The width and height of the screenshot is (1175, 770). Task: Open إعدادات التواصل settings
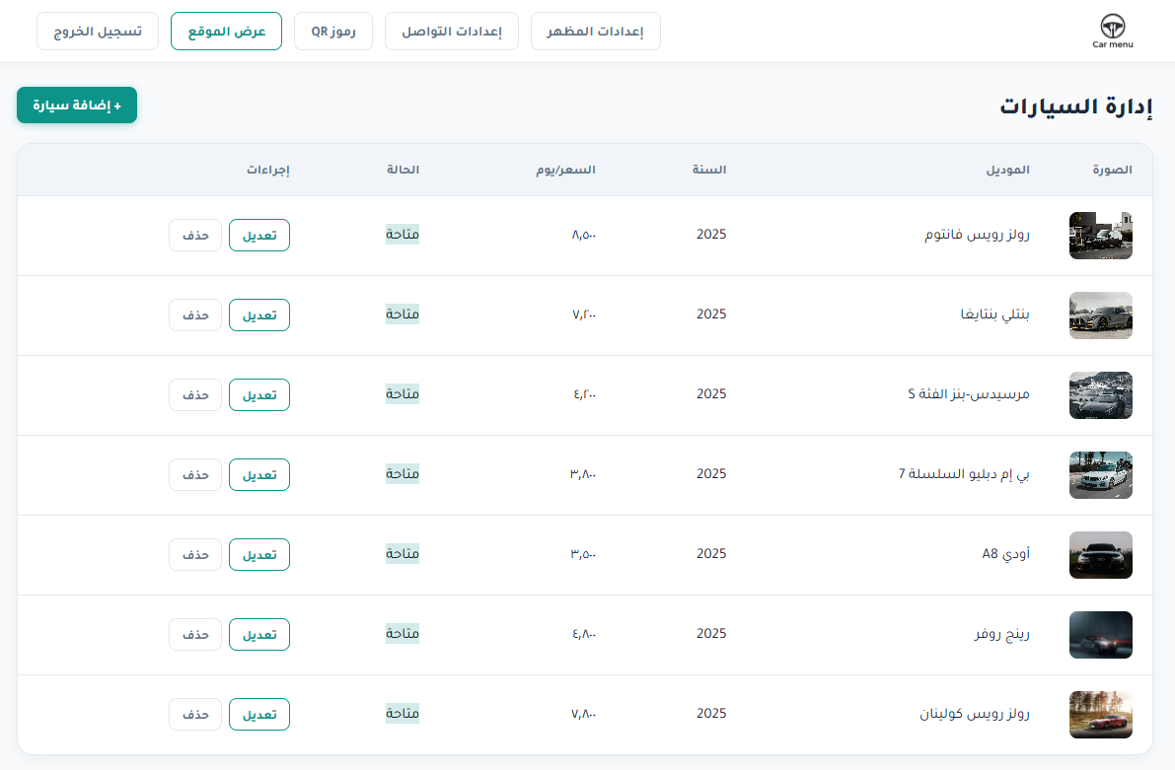[451, 31]
